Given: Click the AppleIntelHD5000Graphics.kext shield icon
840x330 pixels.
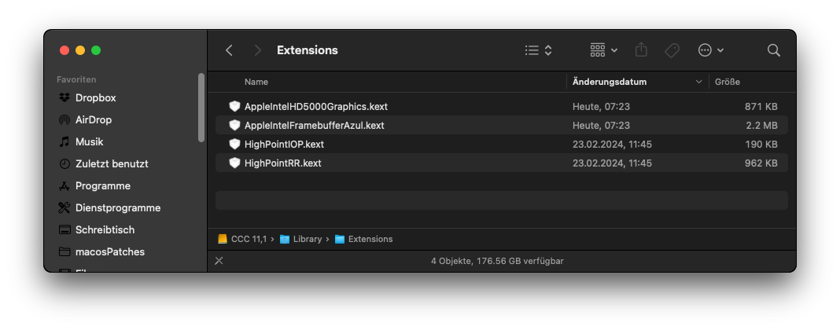Looking at the screenshot, I should tap(234, 106).
